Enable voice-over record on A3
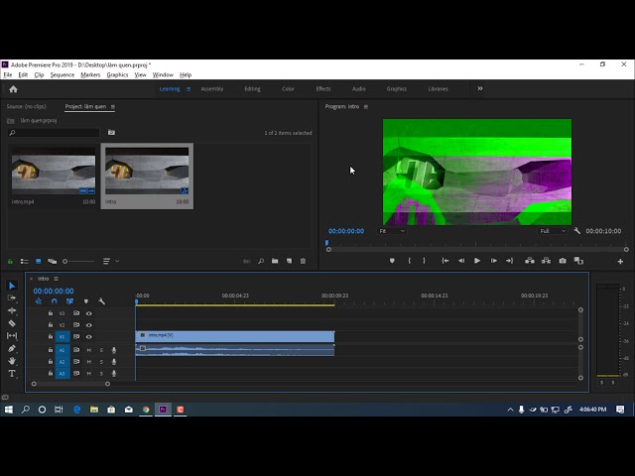The height and width of the screenshot is (476, 635). (x=114, y=374)
